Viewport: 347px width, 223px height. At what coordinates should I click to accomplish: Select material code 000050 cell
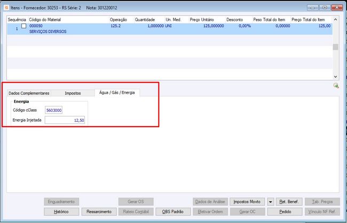tap(36, 26)
